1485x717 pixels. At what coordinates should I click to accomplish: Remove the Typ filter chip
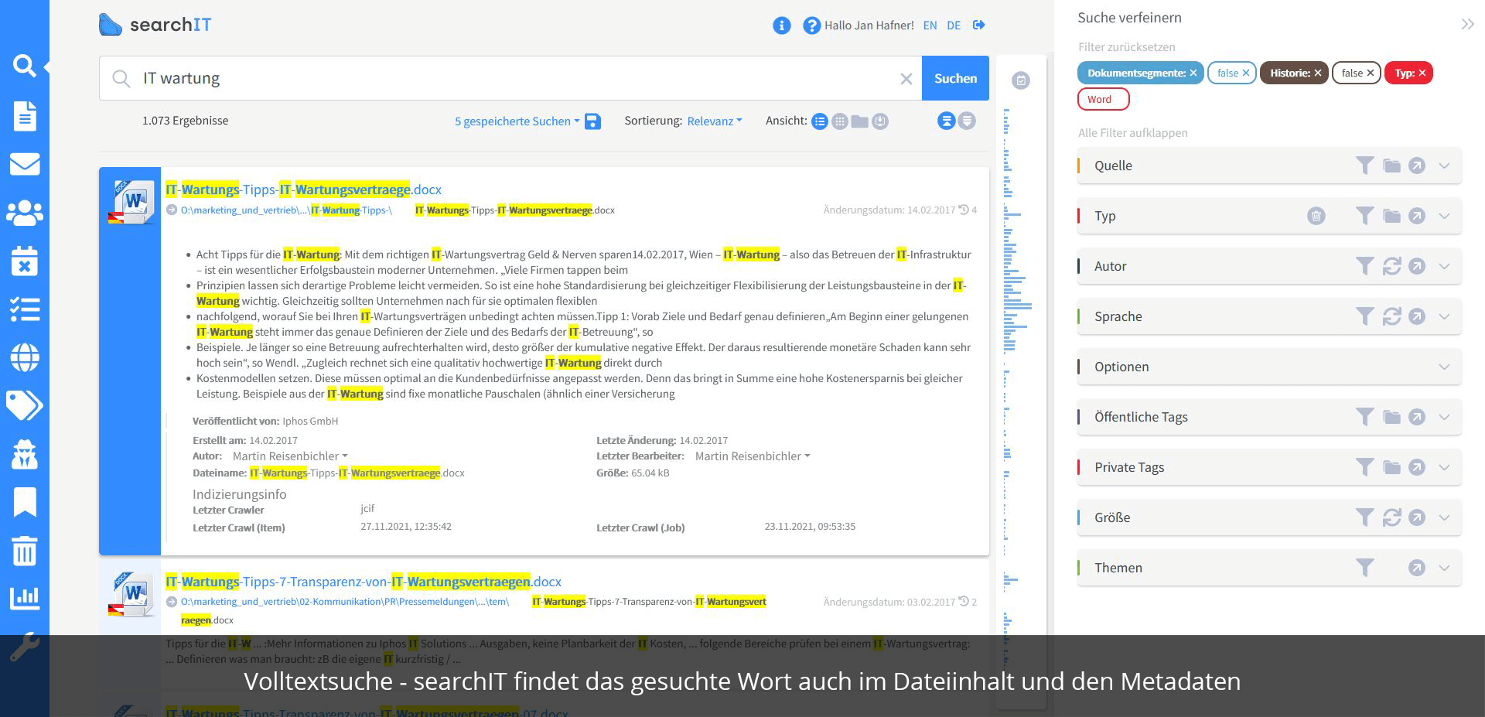click(x=1422, y=73)
